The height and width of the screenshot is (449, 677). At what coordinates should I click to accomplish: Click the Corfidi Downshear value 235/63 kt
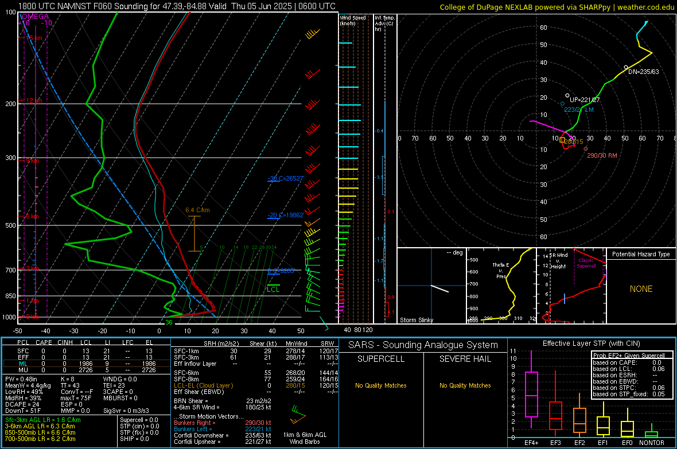point(258,435)
